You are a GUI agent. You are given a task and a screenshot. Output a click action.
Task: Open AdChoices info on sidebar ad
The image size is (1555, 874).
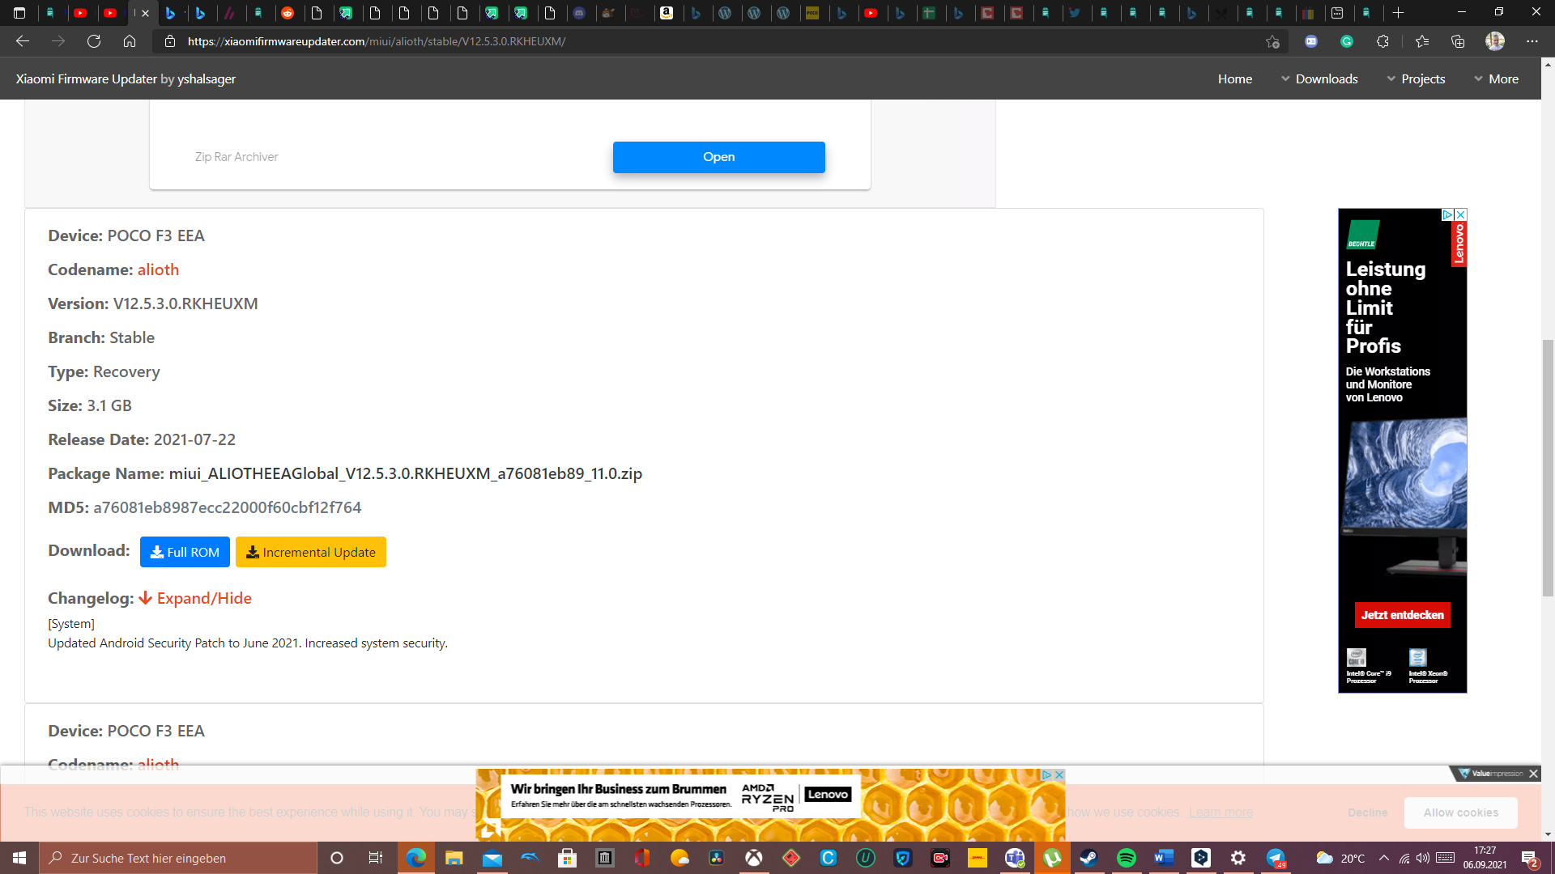1447,214
